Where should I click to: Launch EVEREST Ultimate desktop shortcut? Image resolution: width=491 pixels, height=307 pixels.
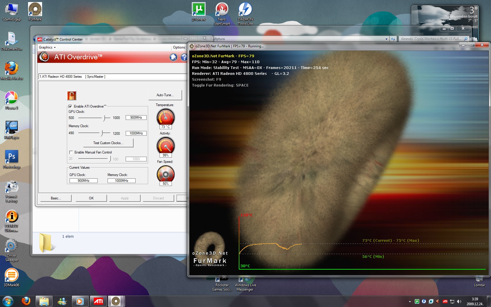pos(11,221)
